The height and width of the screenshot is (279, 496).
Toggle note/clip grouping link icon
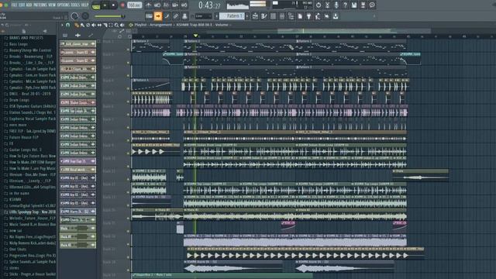click(176, 16)
